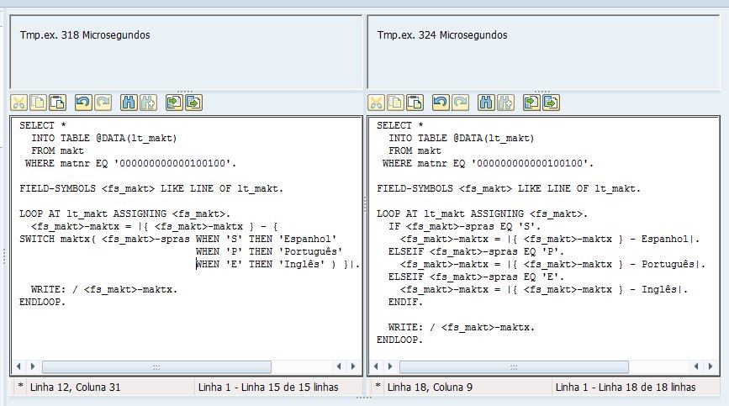The height and width of the screenshot is (406, 729).
Task: Click vertical splitter handle between the two editors
Action: (x=365, y=204)
